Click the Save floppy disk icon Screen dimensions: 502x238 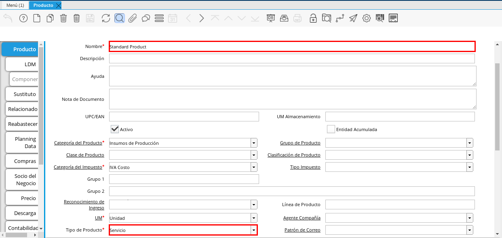pos(90,18)
